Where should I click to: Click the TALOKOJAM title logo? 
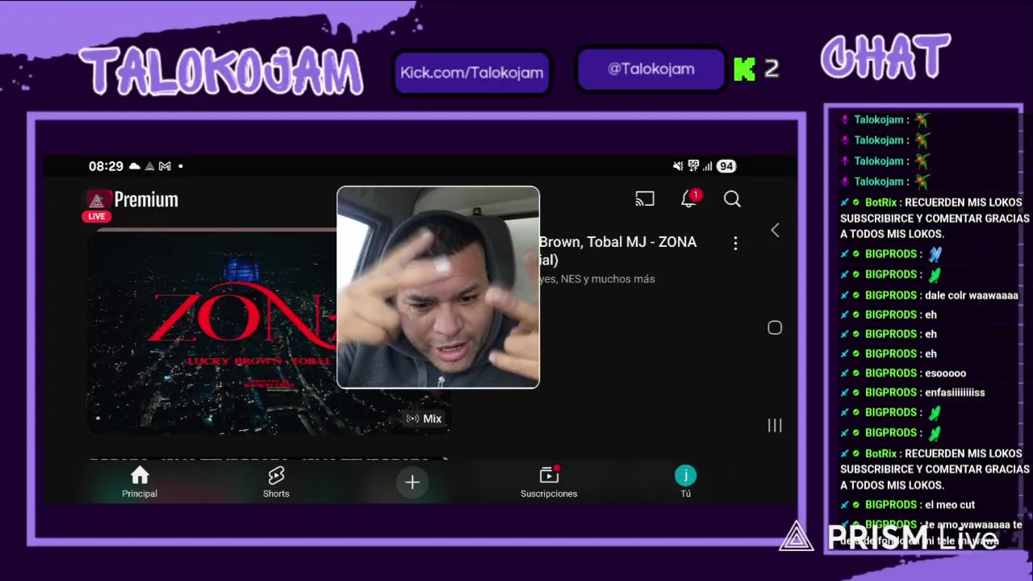(221, 71)
